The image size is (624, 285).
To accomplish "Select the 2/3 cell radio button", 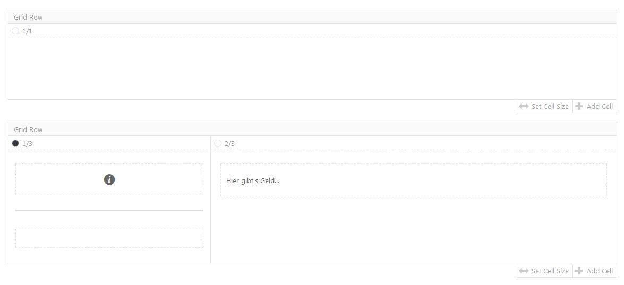I will (x=218, y=143).
